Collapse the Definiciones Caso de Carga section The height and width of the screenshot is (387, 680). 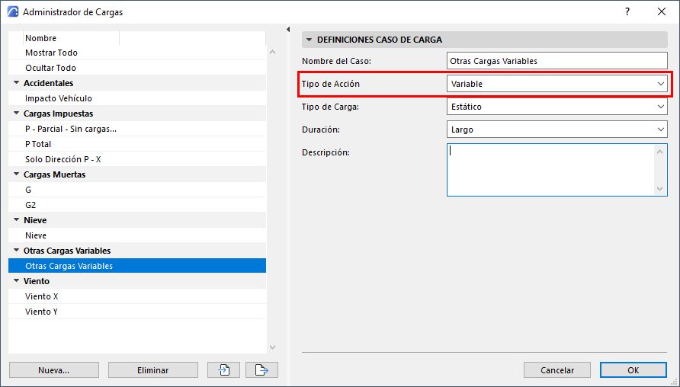tap(310, 40)
